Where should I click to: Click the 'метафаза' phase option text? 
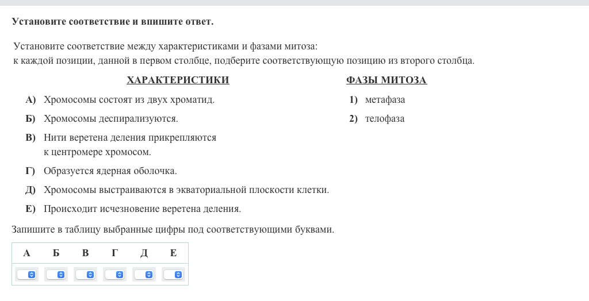(x=385, y=100)
